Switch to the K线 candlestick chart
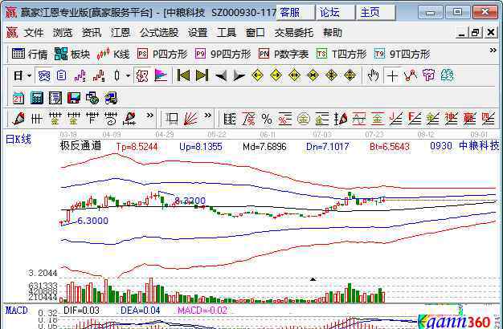 pos(113,54)
